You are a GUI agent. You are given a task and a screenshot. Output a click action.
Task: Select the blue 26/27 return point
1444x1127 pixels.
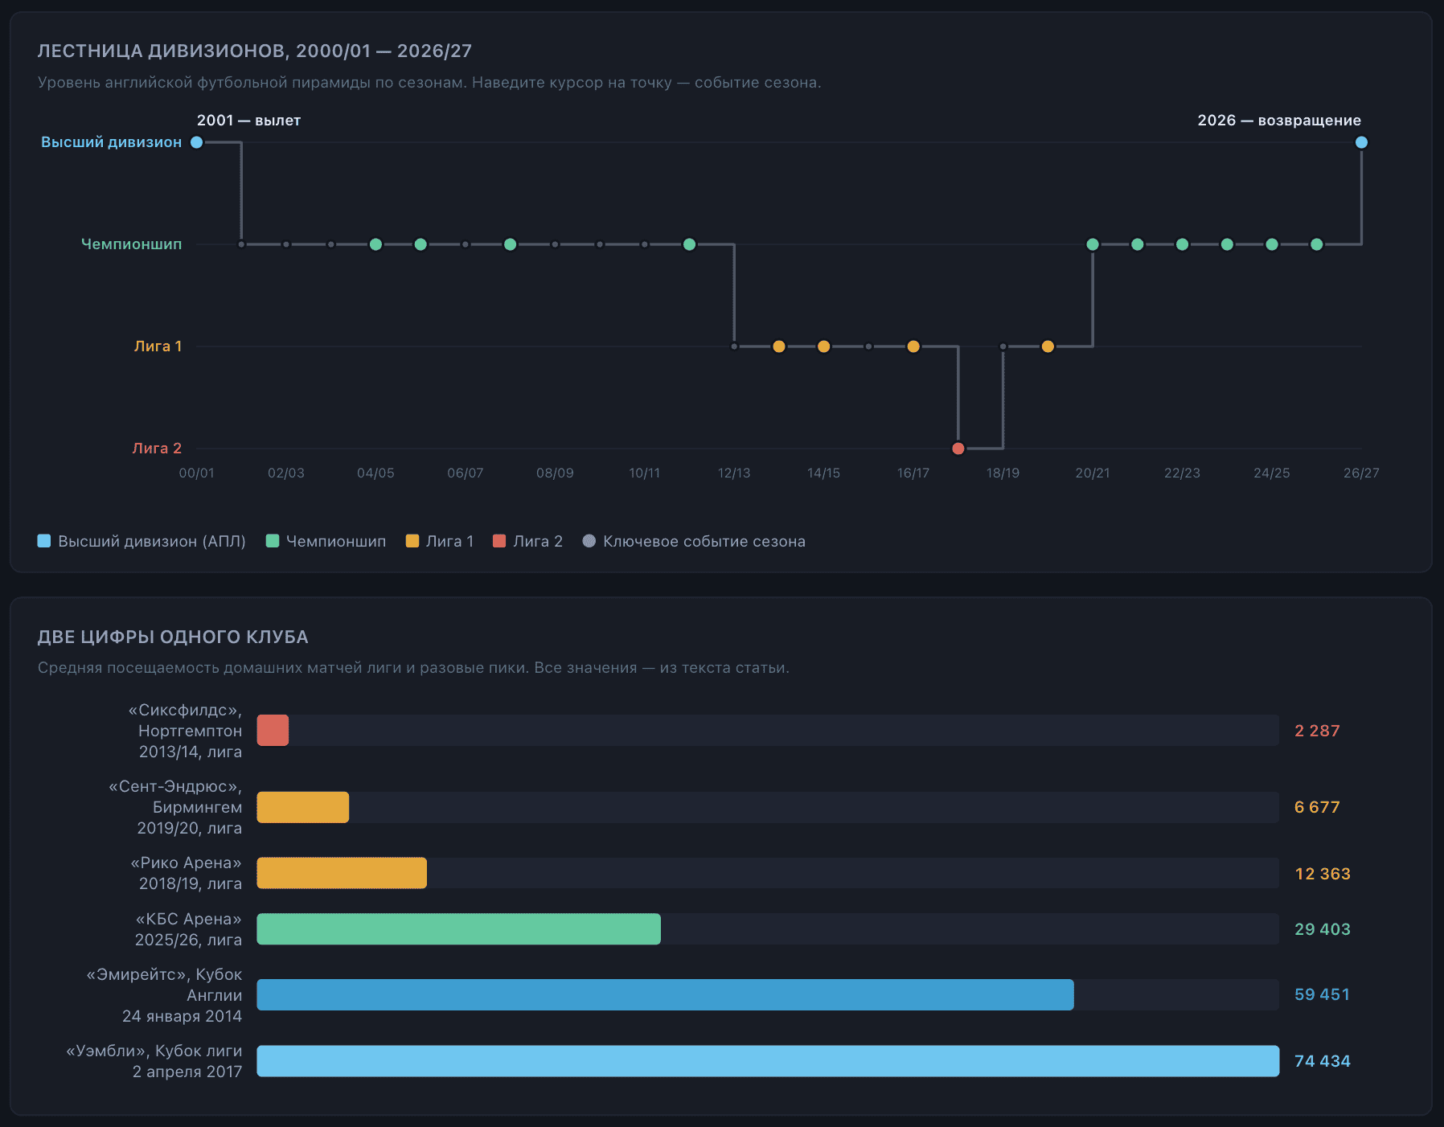click(1361, 142)
